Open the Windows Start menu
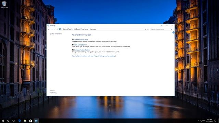The height and width of the screenshot is (123, 219). coord(3,121)
